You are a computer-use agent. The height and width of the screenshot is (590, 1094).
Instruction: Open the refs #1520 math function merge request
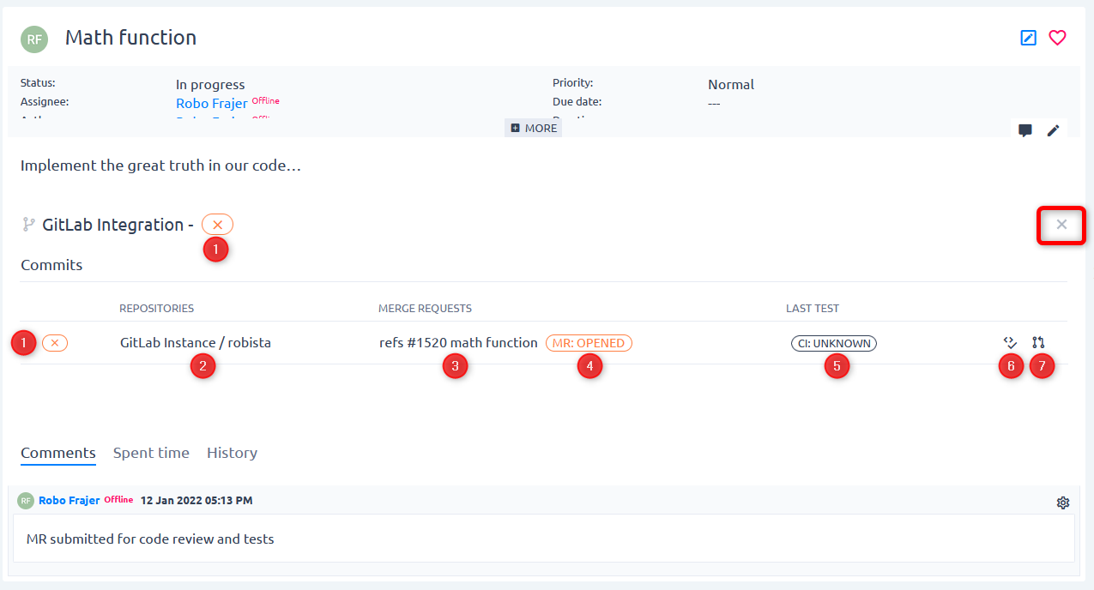(x=458, y=343)
